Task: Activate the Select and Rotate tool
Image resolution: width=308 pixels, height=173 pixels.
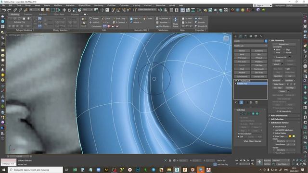Action: (69, 10)
